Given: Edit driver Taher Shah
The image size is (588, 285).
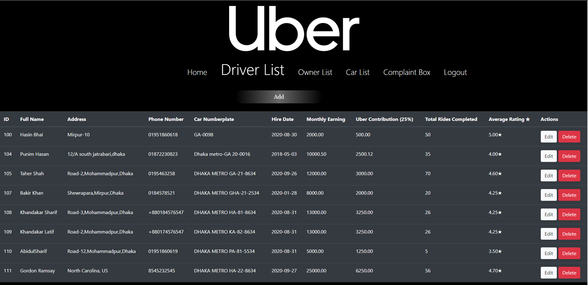Looking at the screenshot, I should 548,176.
